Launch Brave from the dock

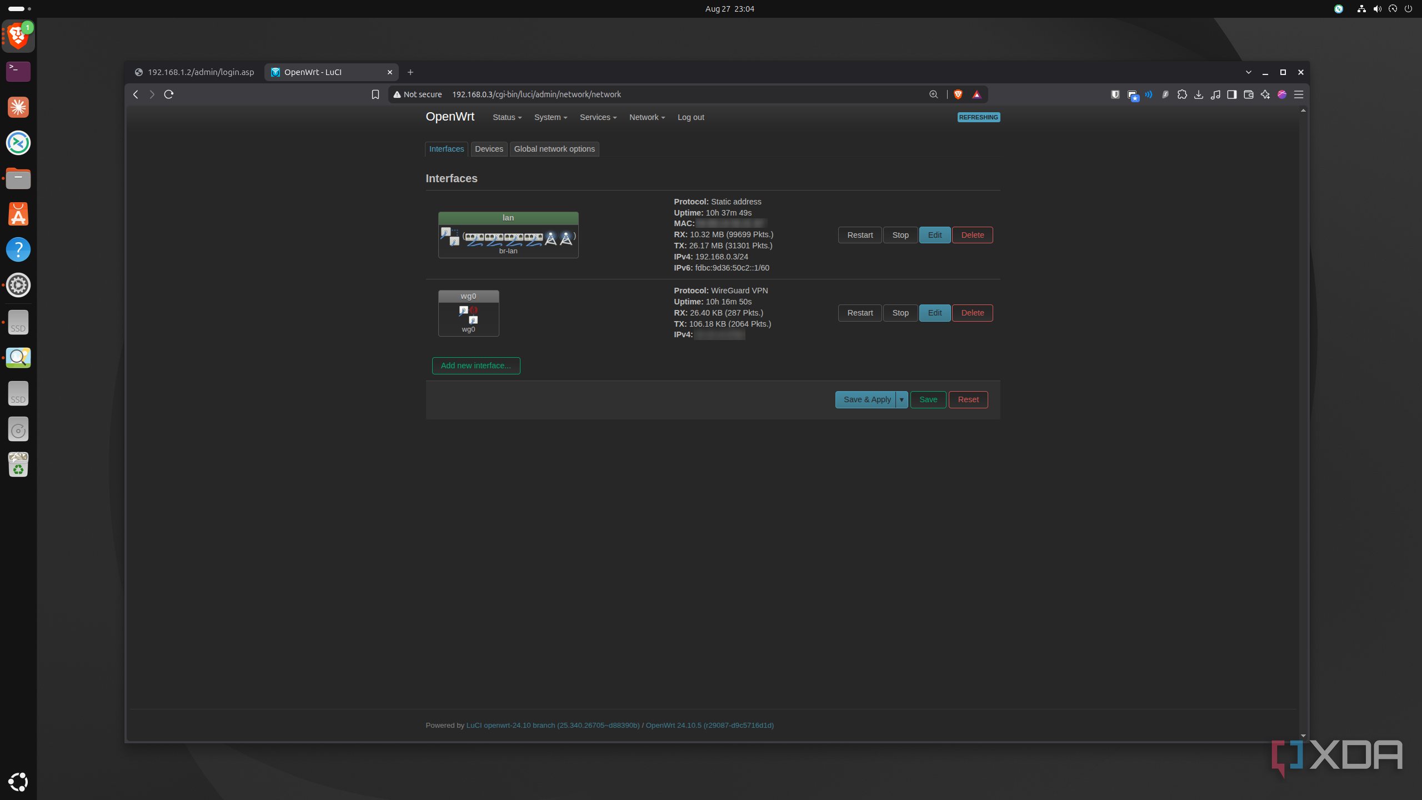[x=18, y=36]
